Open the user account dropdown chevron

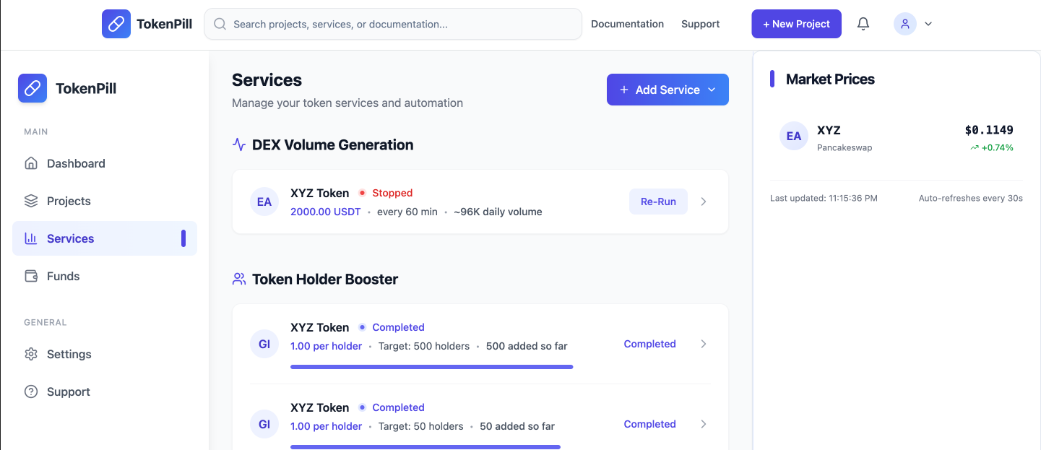coord(928,24)
